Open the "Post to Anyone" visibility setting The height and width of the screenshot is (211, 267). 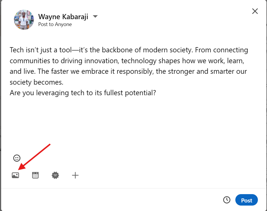click(x=55, y=24)
